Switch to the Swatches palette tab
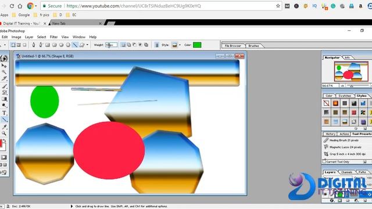Screen dimensions: 372x209 click(345, 96)
